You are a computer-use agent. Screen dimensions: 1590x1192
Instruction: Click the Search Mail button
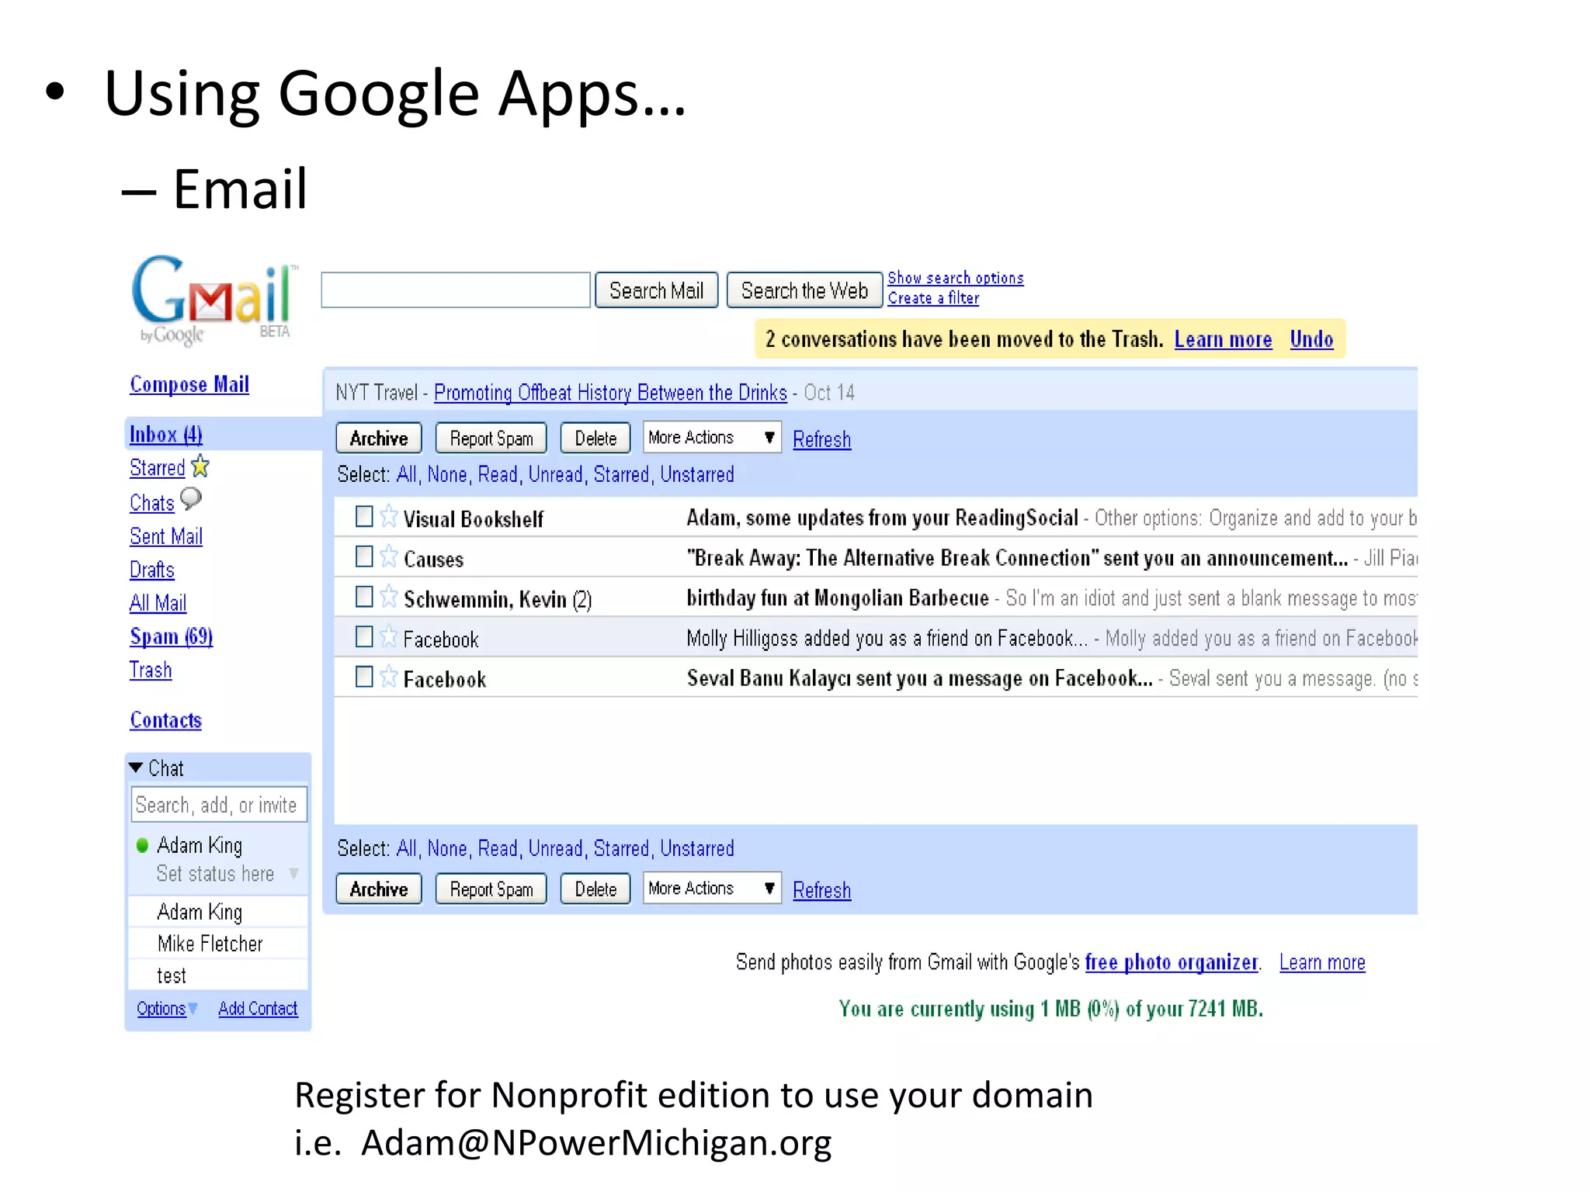pyautogui.click(x=656, y=290)
